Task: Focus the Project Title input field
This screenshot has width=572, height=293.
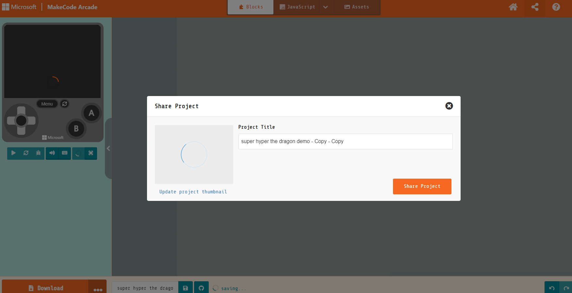Action: [x=345, y=141]
